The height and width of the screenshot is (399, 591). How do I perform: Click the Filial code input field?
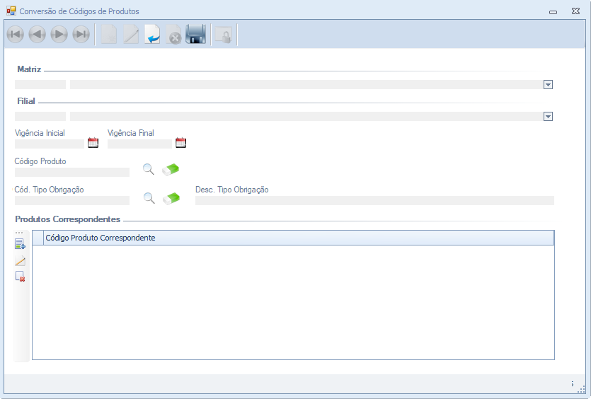40,116
